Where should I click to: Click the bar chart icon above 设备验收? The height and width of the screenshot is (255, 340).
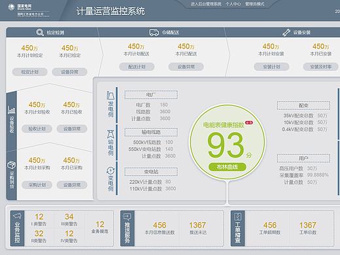[11, 110]
